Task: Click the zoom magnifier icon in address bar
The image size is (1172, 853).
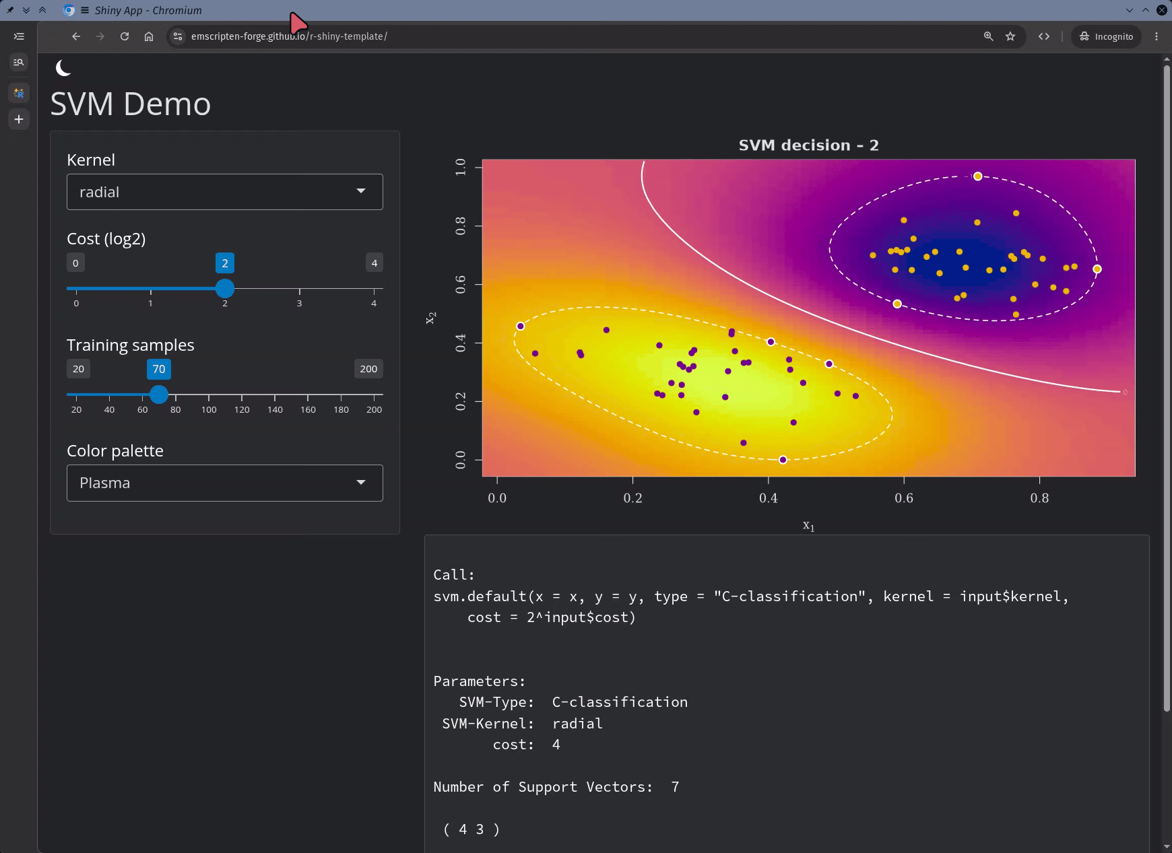Action: 988,36
